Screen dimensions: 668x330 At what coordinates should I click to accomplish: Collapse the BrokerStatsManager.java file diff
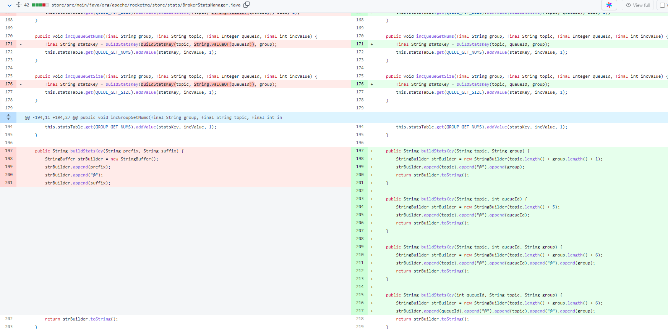click(10, 5)
